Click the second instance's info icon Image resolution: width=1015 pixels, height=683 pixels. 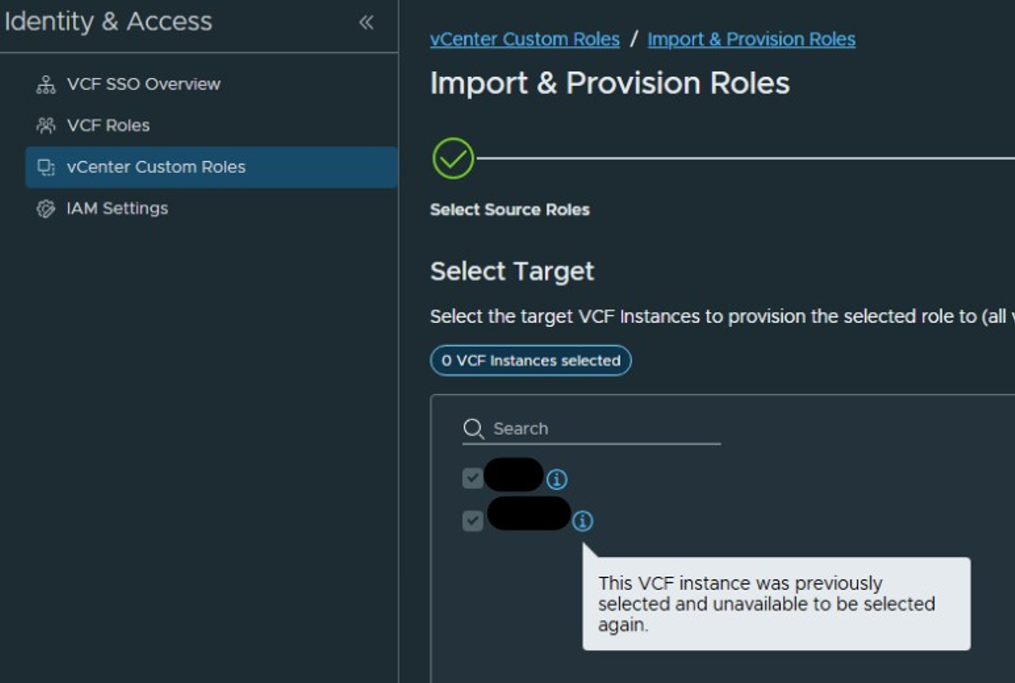pos(582,521)
